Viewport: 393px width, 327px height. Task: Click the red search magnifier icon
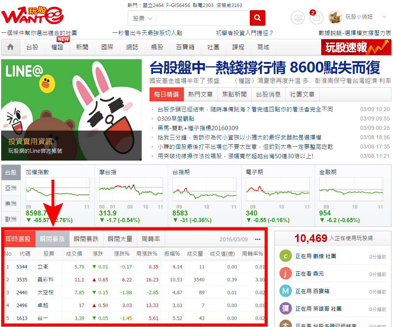pos(258,18)
